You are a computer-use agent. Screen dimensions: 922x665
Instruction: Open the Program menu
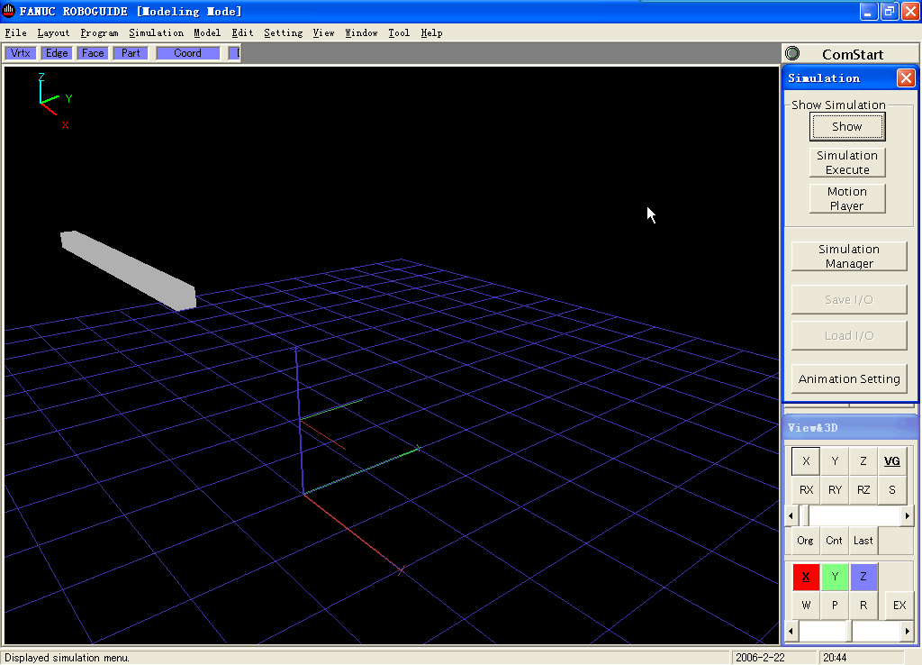[x=99, y=33]
